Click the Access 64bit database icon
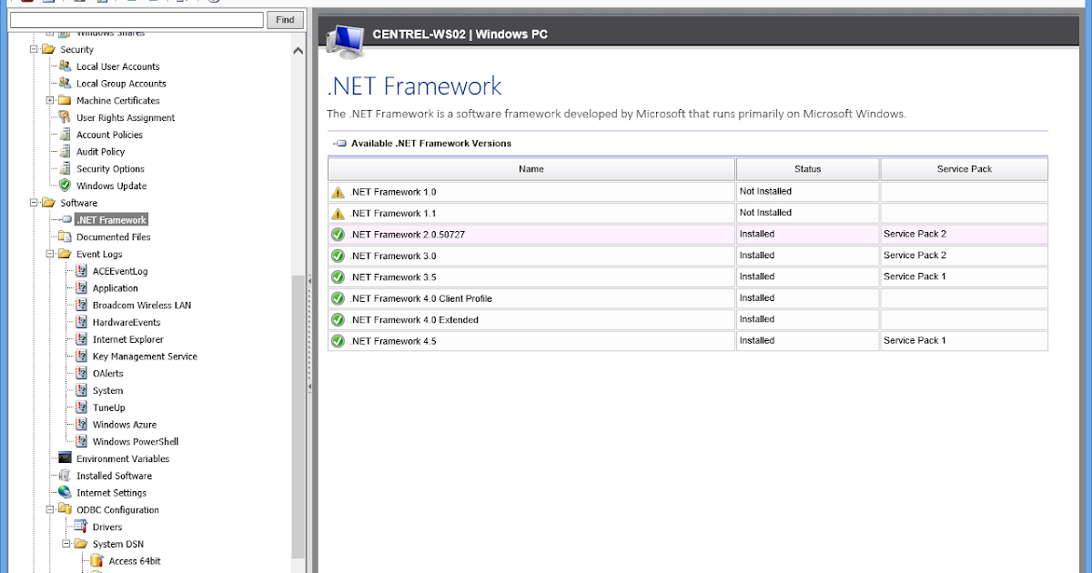The width and height of the screenshot is (1092, 573). tap(96, 561)
